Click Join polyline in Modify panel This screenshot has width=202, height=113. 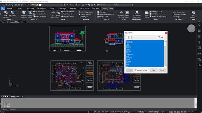pyautogui.click(x=84, y=17)
